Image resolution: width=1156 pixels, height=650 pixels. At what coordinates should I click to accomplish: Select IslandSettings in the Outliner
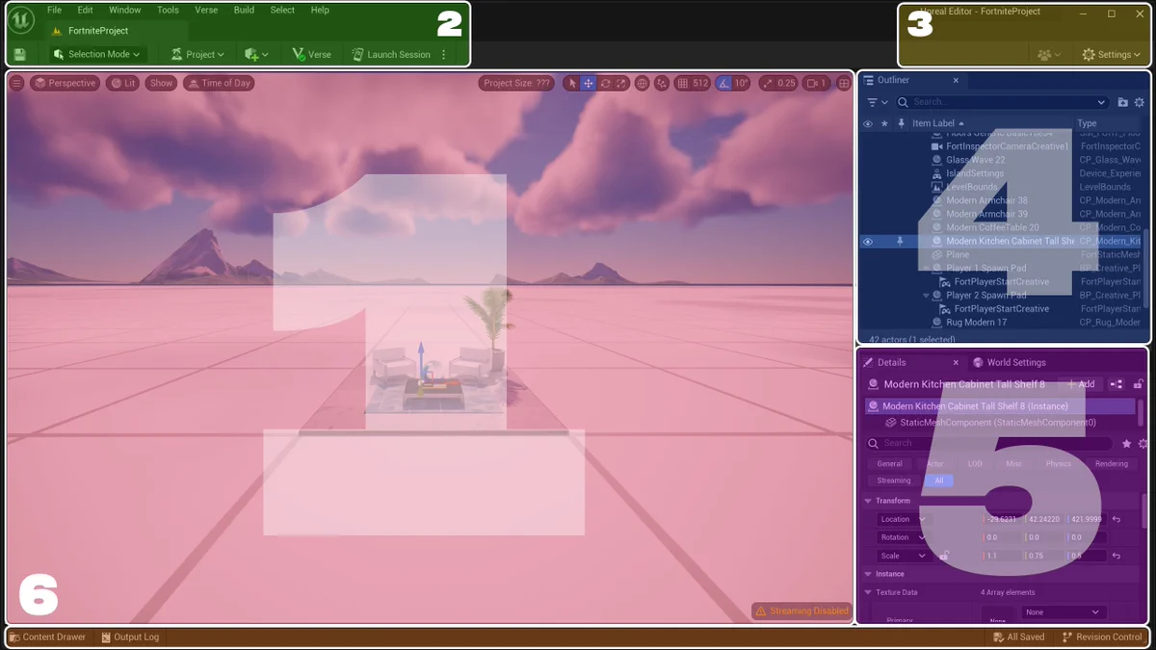click(974, 173)
